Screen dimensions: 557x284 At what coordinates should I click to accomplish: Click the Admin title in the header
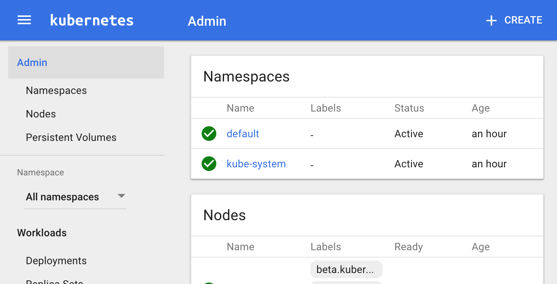(207, 21)
